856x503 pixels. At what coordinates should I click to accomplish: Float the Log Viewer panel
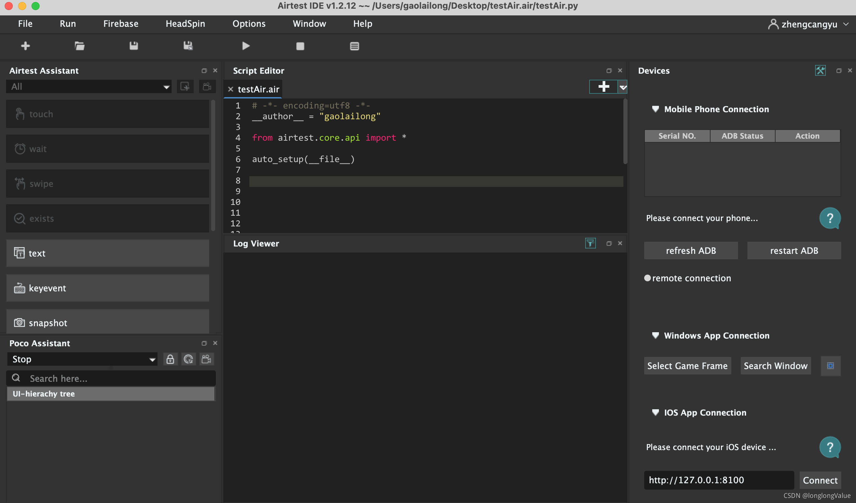[609, 243]
